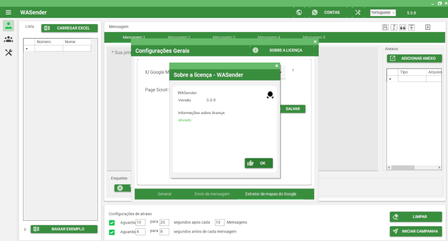
Task: Toggle the first Aguarda delay checkbox
Action: [x=112, y=223]
